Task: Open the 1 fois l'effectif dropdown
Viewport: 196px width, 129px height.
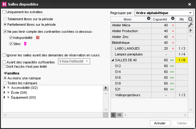Action: point(74,61)
